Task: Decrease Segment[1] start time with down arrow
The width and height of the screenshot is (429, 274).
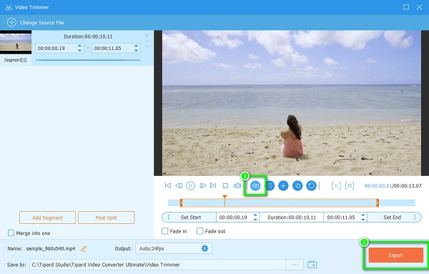Action: [79, 50]
